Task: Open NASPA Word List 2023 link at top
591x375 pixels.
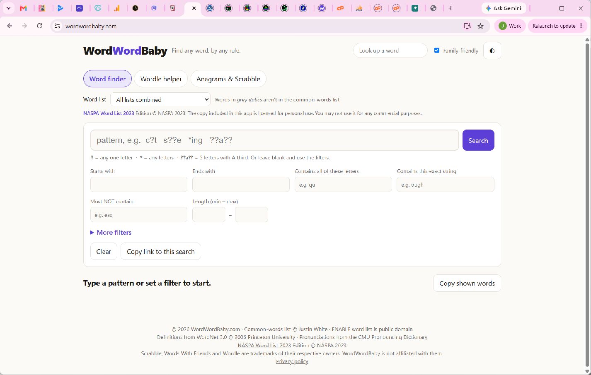Action: [x=109, y=113]
